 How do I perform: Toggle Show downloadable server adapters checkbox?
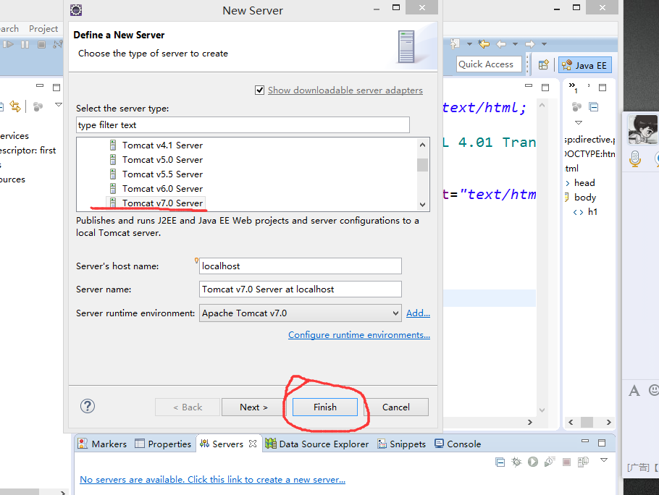pyautogui.click(x=260, y=90)
